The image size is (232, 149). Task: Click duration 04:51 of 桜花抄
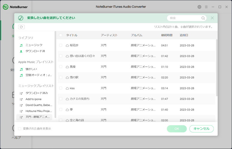pos(164,46)
